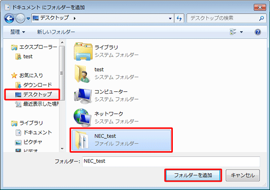
Task: Click the test user folder large icon
Action: tap(82, 74)
